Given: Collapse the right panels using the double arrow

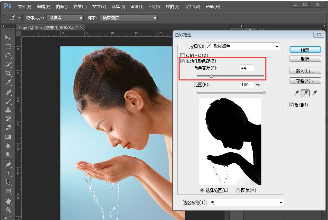Looking at the screenshot, I should (x=324, y=26).
